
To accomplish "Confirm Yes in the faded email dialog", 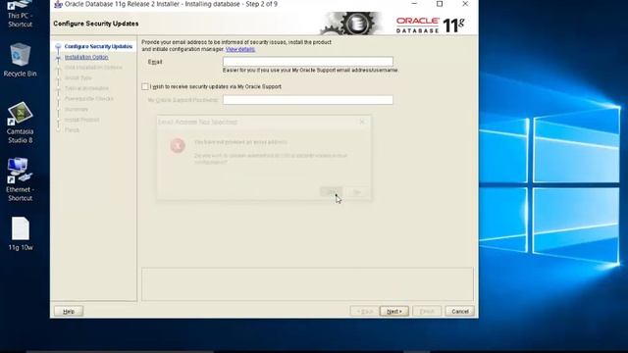I will [332, 192].
